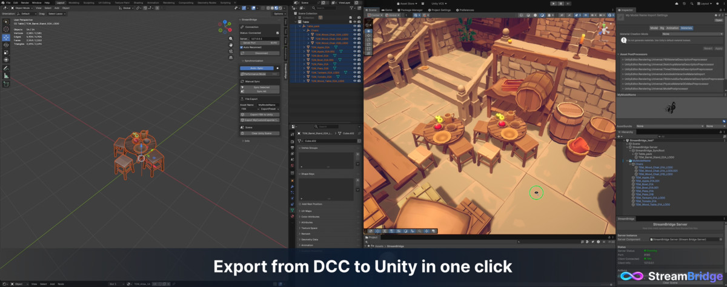Click the Inspector Open button
Image resolution: width=727 pixels, height=287 pixels.
click(x=719, y=21)
